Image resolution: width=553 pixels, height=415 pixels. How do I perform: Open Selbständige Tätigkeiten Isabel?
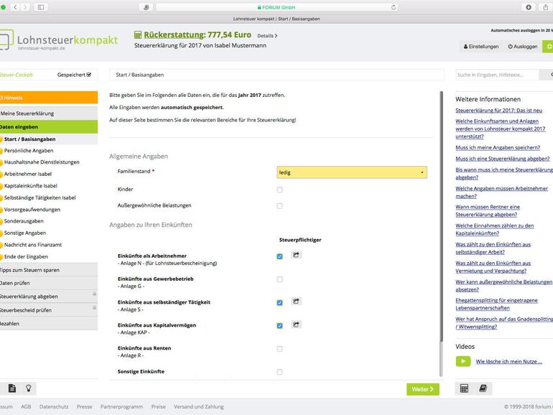pos(39,197)
